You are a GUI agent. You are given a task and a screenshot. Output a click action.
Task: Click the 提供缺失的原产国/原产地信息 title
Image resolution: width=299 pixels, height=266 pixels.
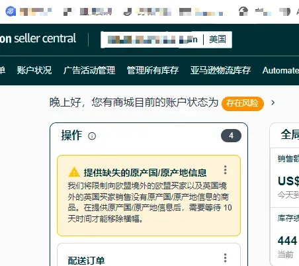click(x=145, y=173)
